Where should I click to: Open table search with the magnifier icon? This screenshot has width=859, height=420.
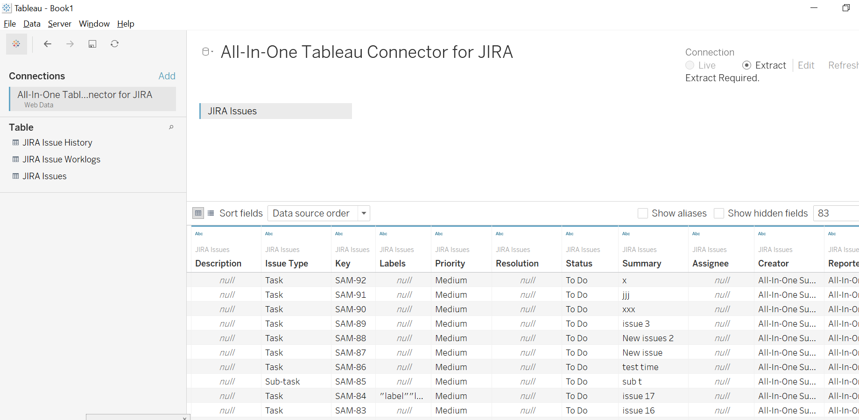click(x=171, y=127)
